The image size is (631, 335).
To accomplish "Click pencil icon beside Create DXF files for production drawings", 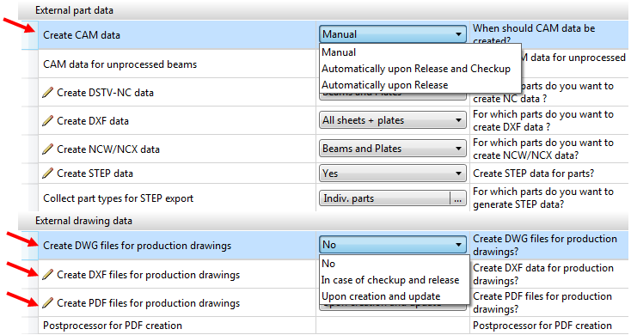I will pyautogui.click(x=47, y=275).
